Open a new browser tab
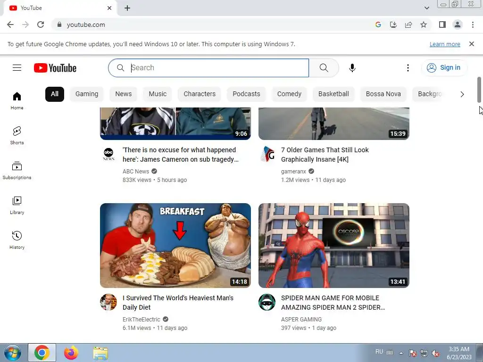 coord(127,8)
